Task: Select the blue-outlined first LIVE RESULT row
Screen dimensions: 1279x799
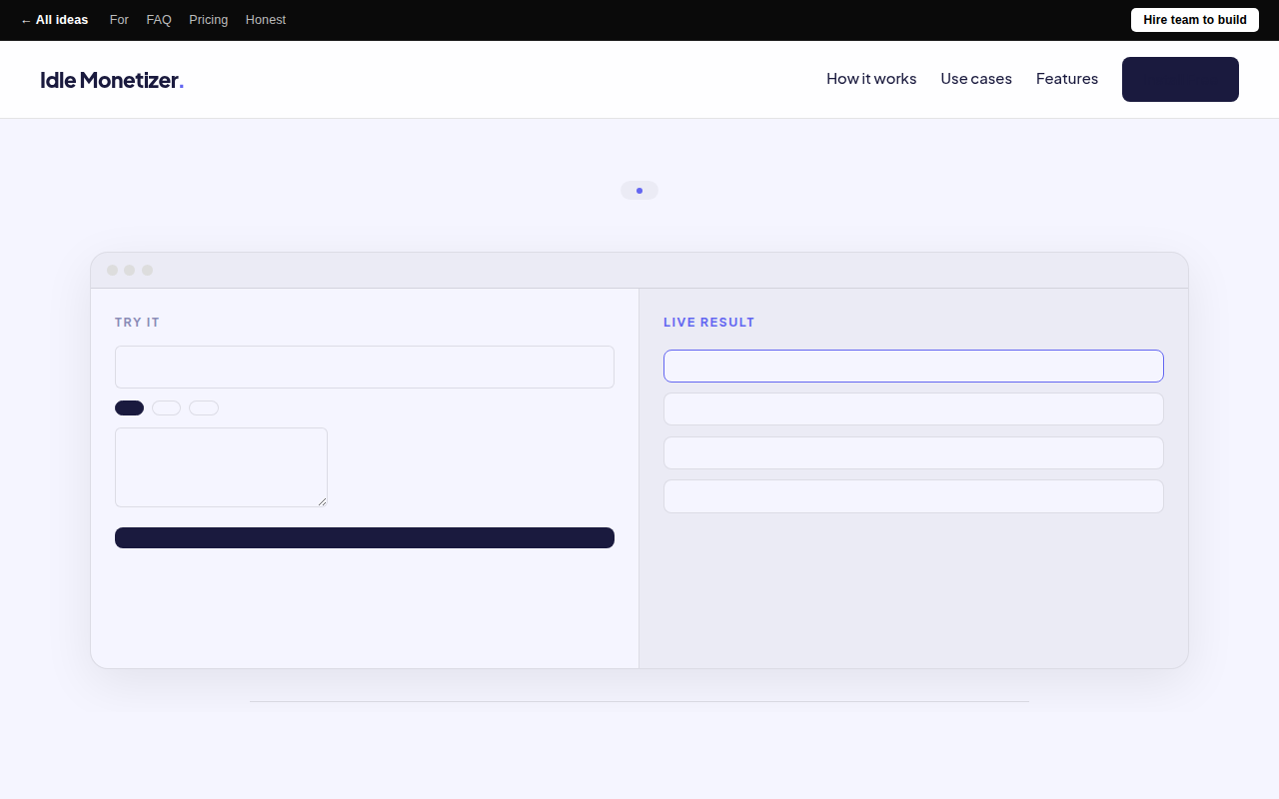Action: coord(913,366)
